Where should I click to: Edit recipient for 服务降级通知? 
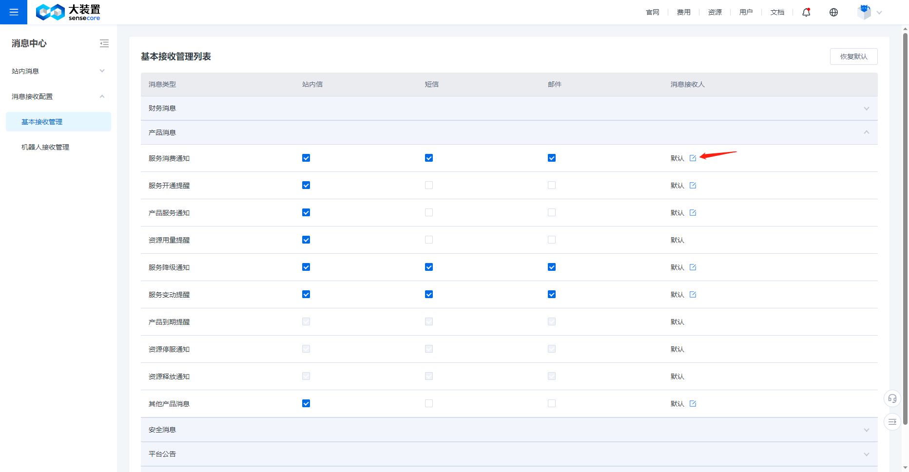pos(693,267)
